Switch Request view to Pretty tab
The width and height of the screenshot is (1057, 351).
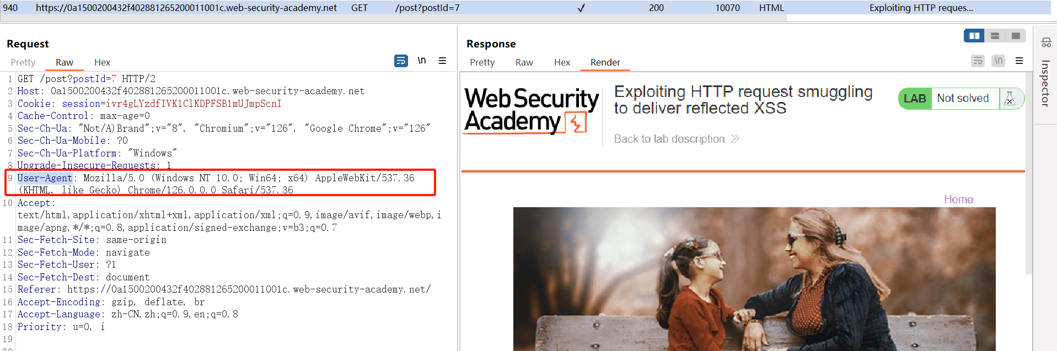(x=23, y=62)
